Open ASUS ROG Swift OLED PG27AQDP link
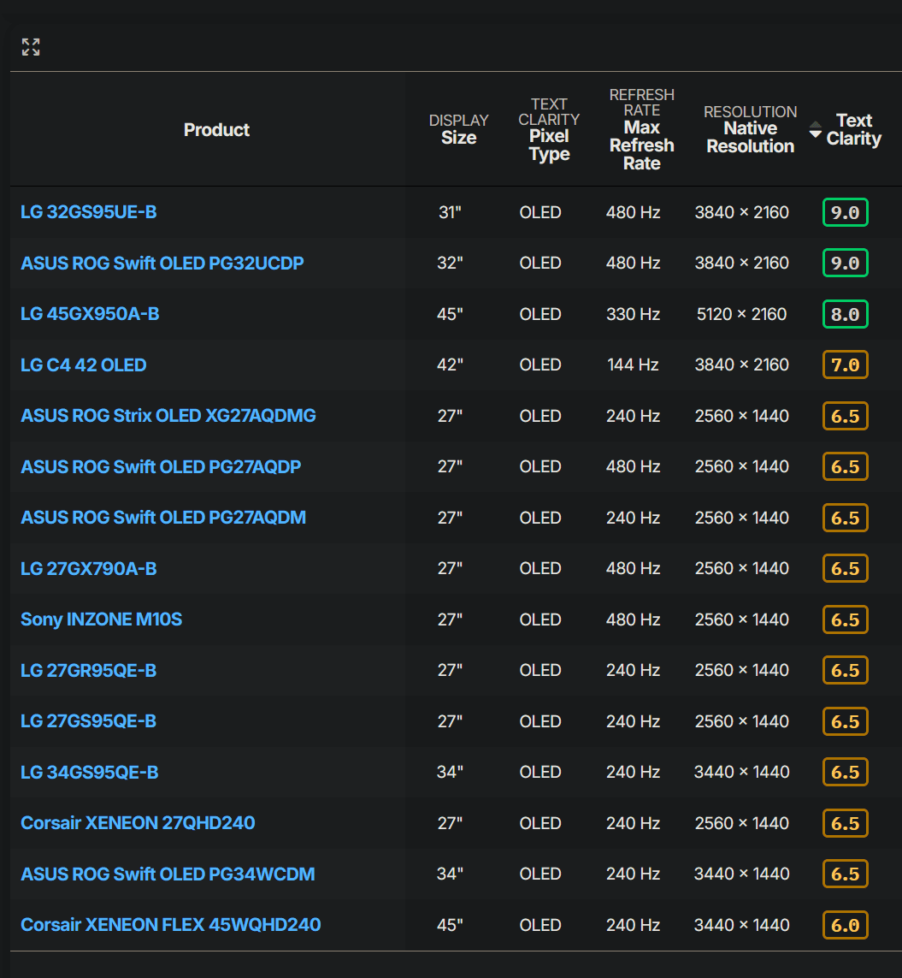The height and width of the screenshot is (978, 902). coord(161,466)
